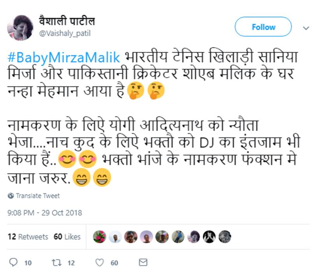Screen dimensions: 331x272
Task: Open the second liker avatar, man in white
Action: coord(115,237)
